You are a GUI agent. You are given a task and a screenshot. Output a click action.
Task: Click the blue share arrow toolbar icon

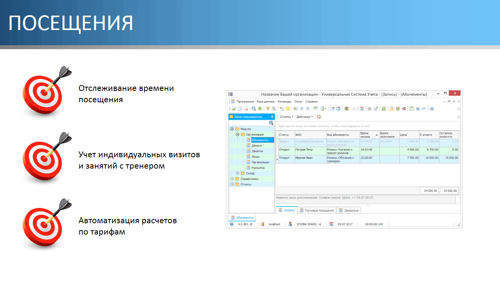(424, 108)
